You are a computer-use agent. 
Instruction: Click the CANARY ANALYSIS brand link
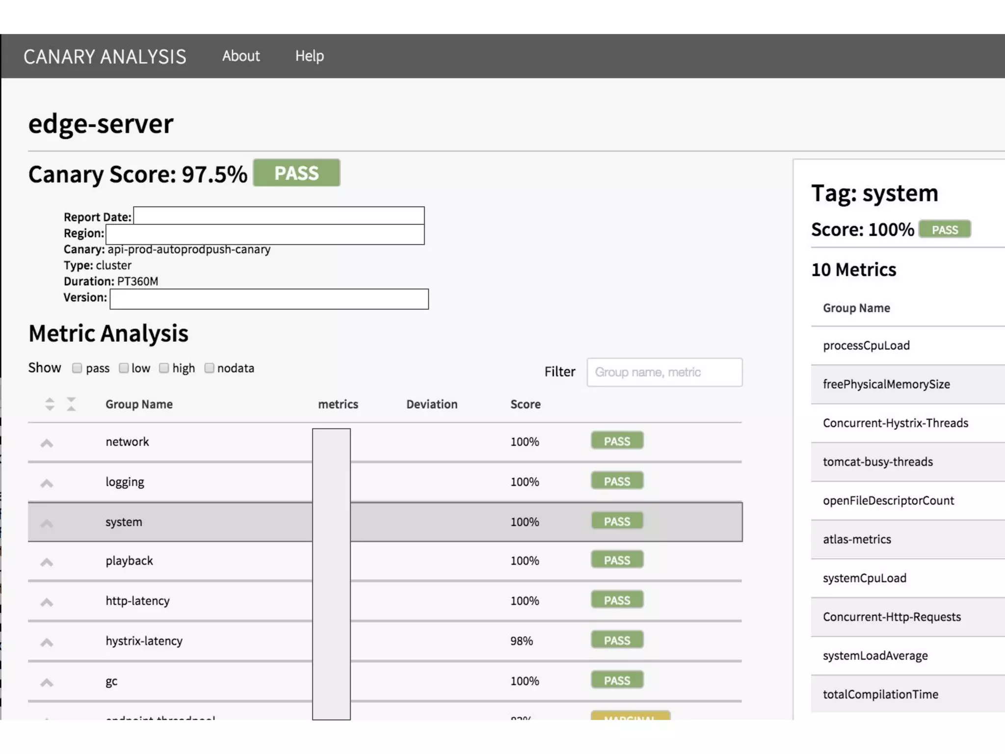105,57
